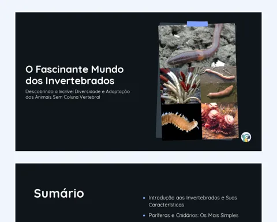This screenshot has width=277, height=222.
Task: Open "Introdução aos Invertebrados e Suas Características" item
Action: click(193, 201)
